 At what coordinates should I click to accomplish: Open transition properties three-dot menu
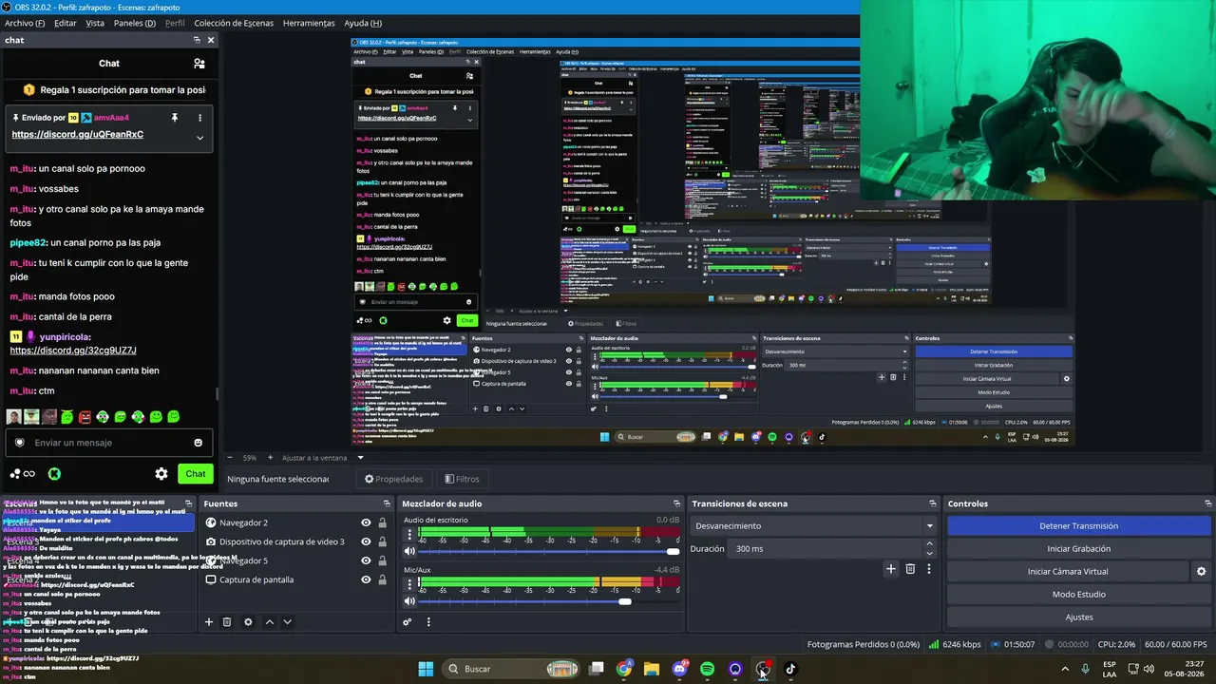(929, 569)
